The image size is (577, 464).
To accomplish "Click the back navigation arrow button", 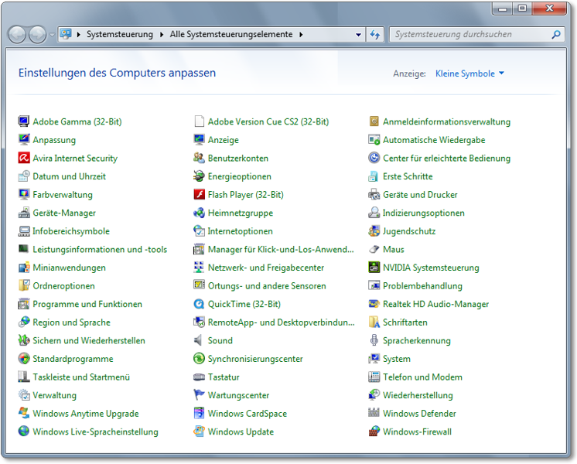I will pos(17,35).
